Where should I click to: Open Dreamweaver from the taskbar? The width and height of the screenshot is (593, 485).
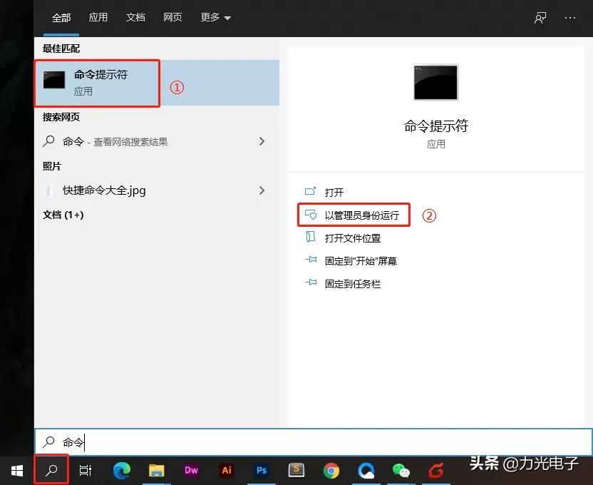(x=191, y=470)
